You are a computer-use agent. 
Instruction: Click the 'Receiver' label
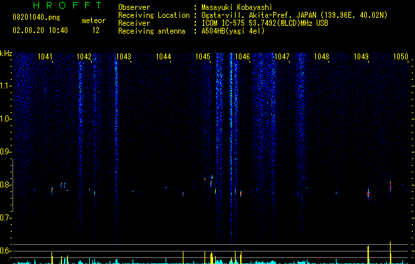(x=134, y=23)
